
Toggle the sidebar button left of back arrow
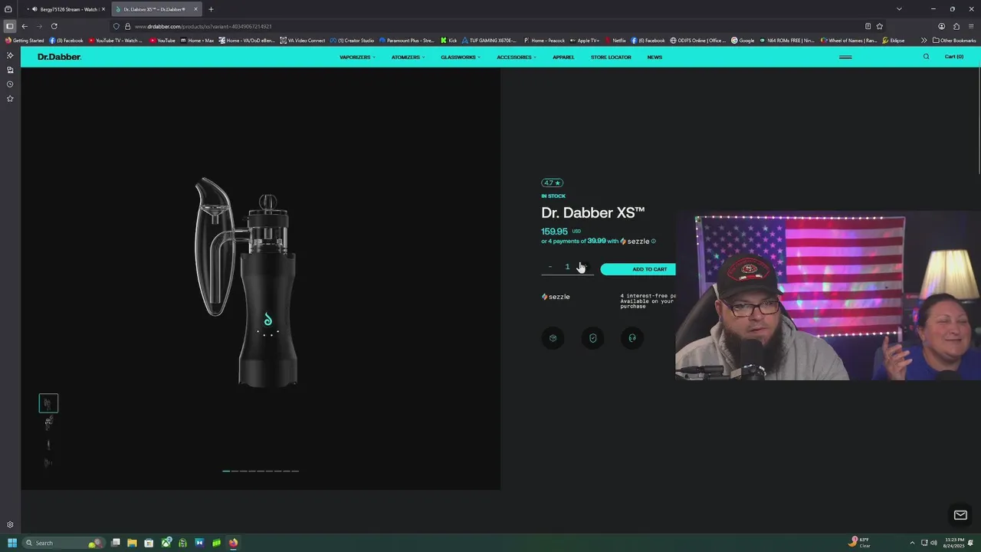coord(10,26)
